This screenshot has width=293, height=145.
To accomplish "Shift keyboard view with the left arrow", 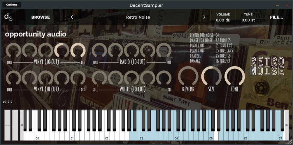I will pyautogui.click(x=22, y=125).
